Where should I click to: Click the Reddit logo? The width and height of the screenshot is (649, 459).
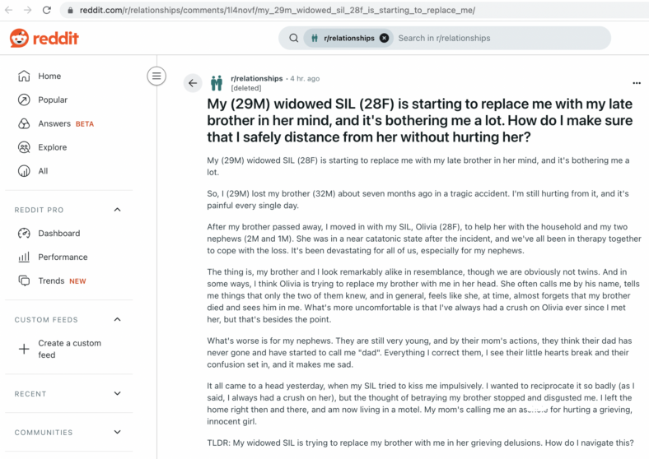coord(44,39)
